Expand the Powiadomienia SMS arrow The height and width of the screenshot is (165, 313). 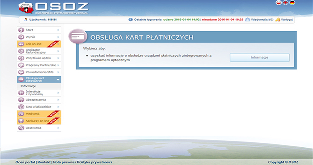point(58,72)
